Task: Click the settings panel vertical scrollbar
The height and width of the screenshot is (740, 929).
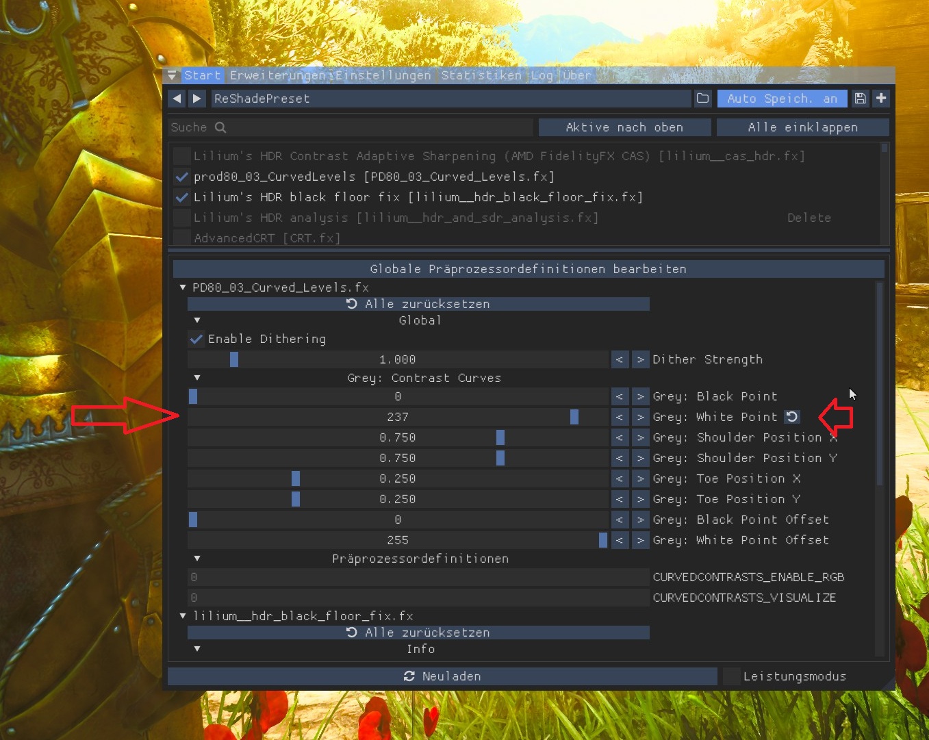Action: (x=880, y=383)
